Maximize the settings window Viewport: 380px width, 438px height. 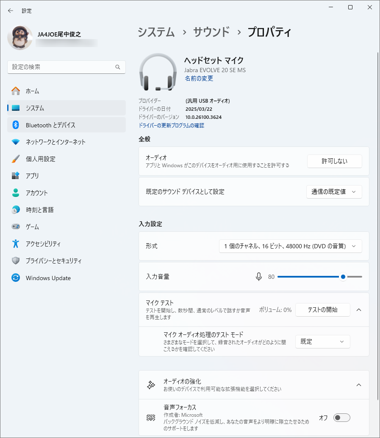click(350, 8)
